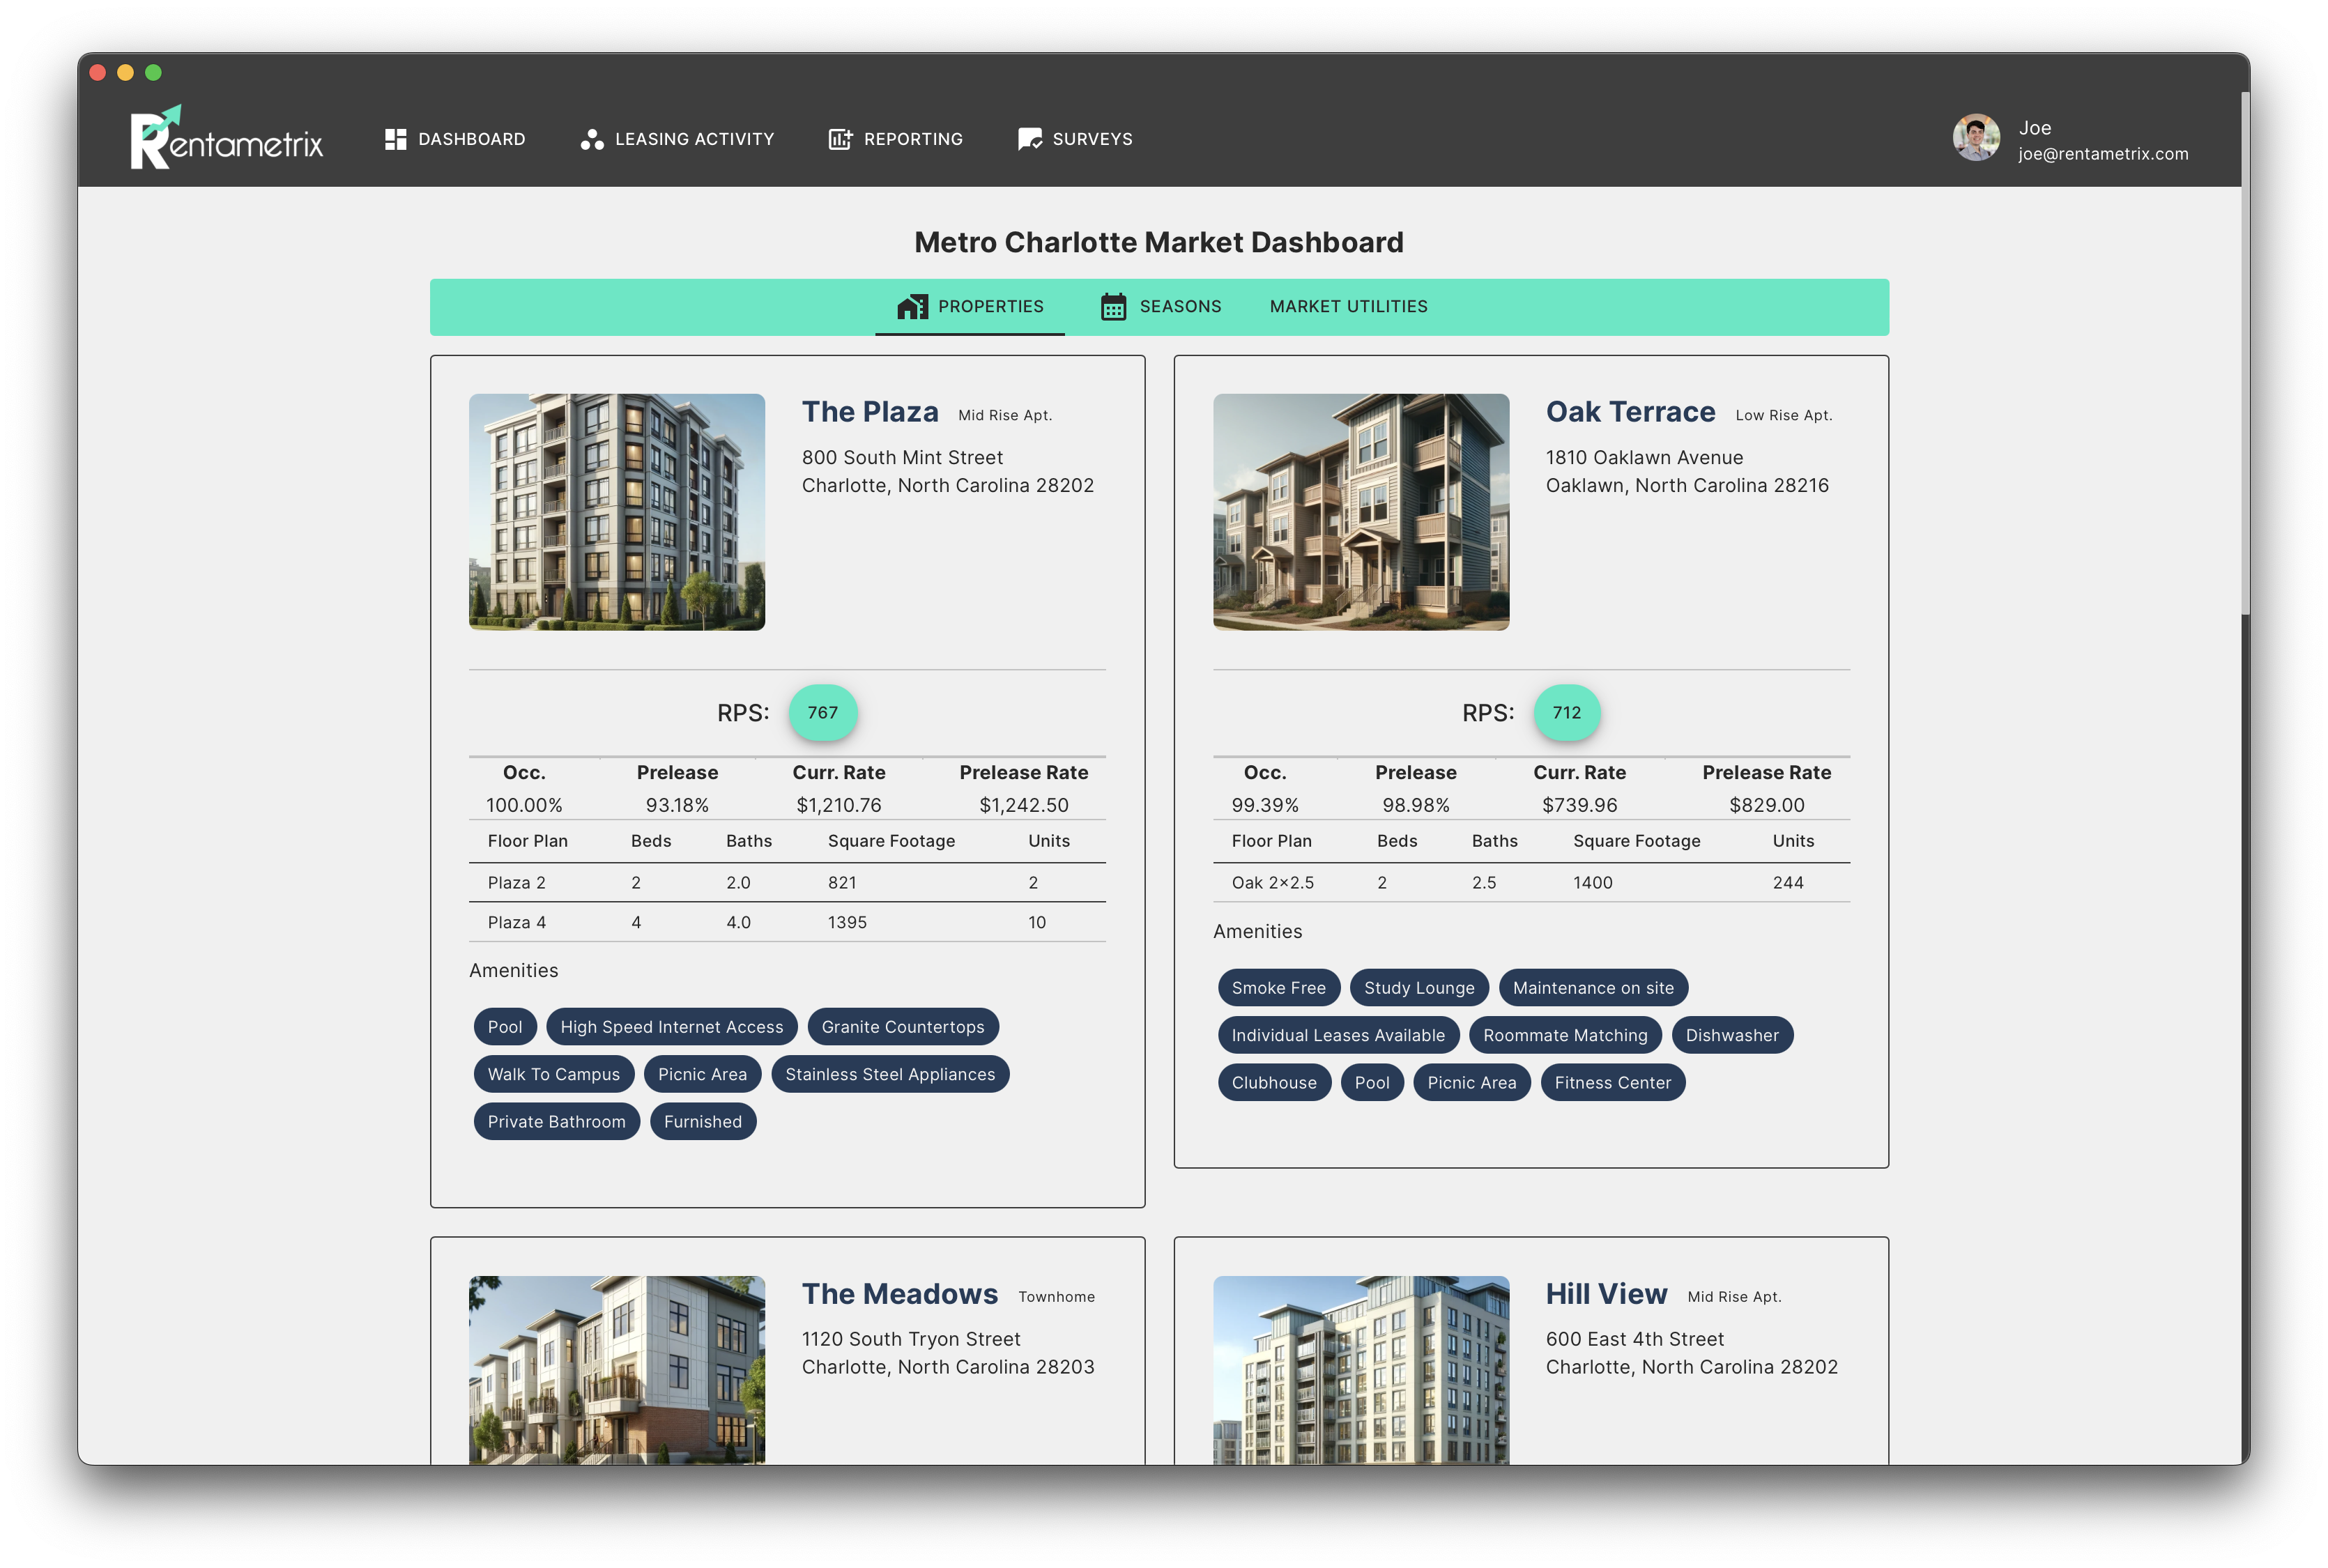Switch to Market Utilities tab
This screenshot has width=2328, height=1568.
(1348, 306)
